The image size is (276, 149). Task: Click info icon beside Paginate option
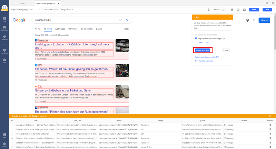pos(224,39)
